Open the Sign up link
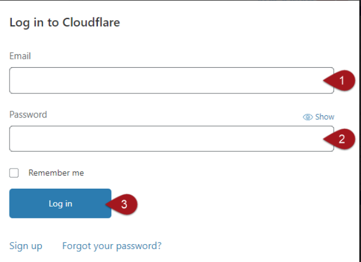This screenshot has height=262, width=361. (x=26, y=246)
